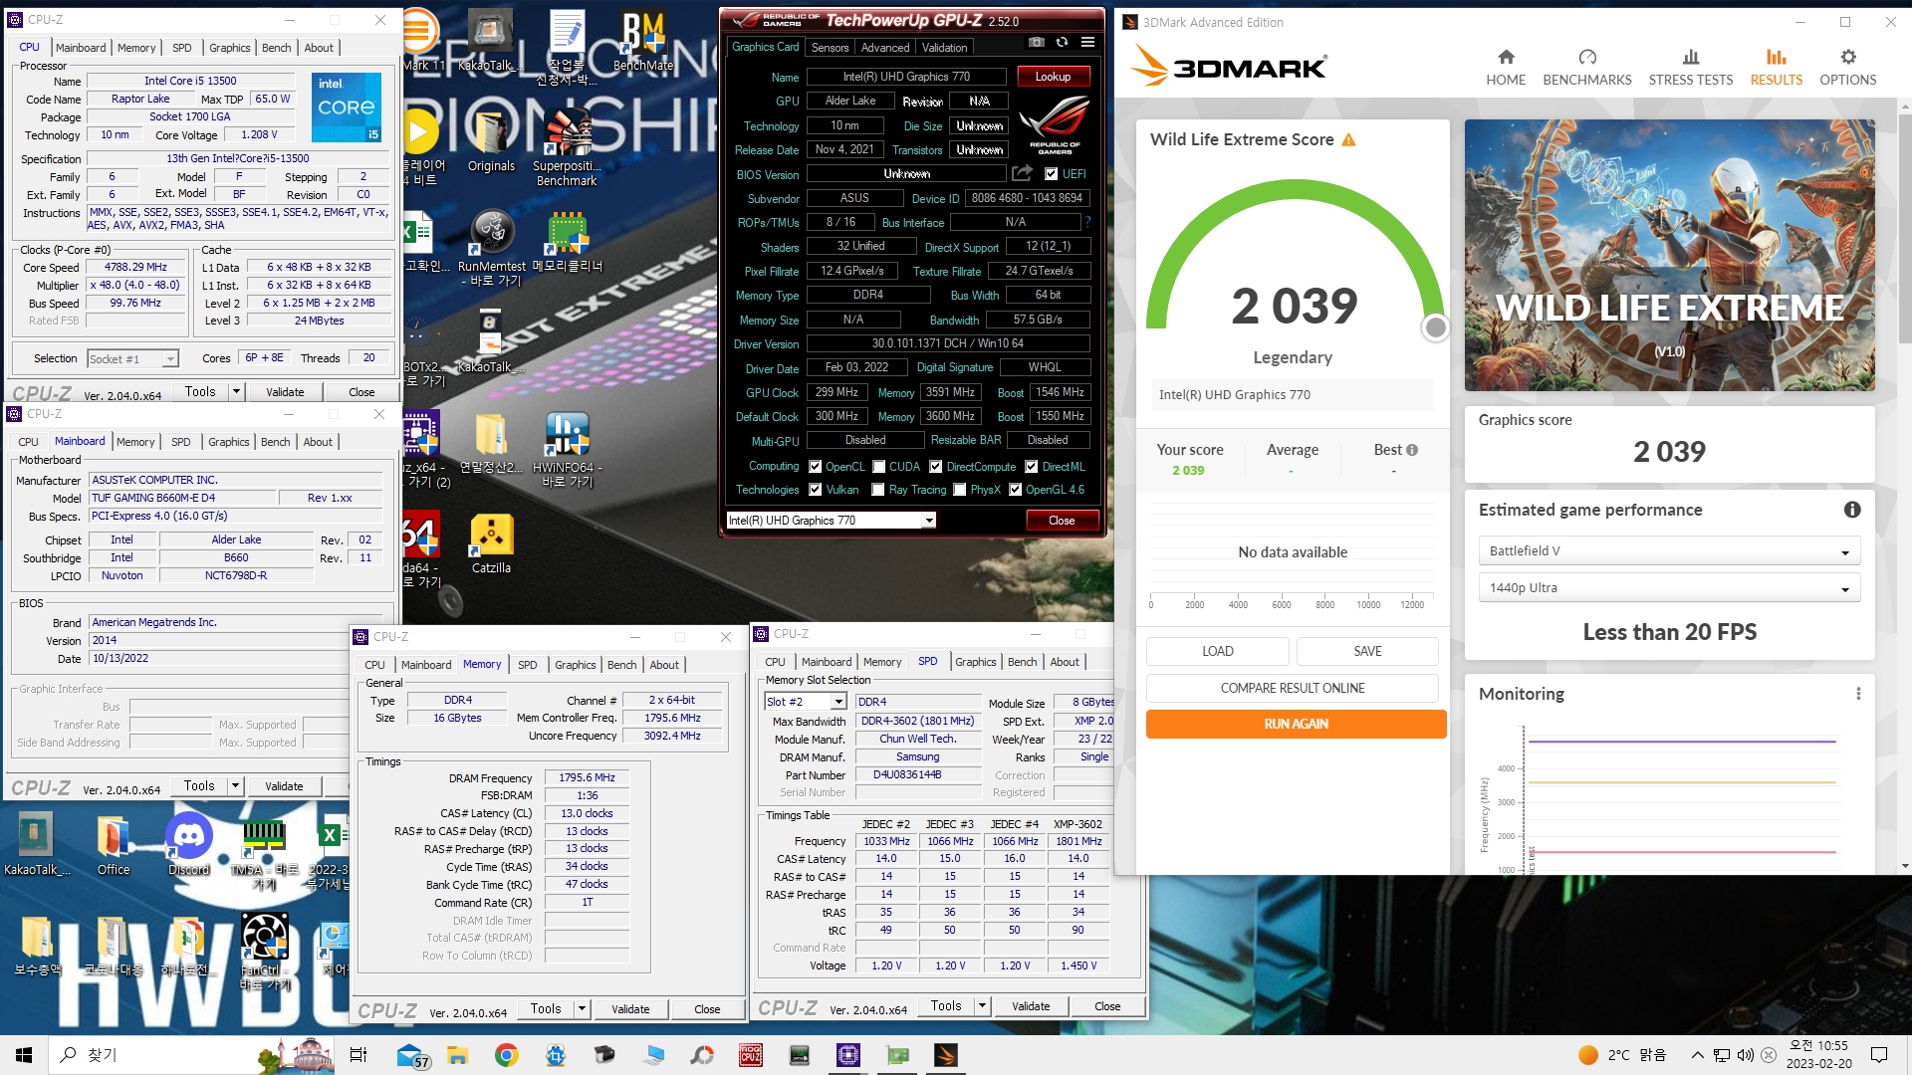Screen dimensions: 1912x1075
Task: Open the Superposition Benchmark desktop icon
Action: tap(567, 149)
